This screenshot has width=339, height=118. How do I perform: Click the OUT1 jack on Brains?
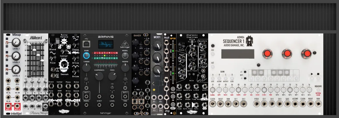pos(86,96)
